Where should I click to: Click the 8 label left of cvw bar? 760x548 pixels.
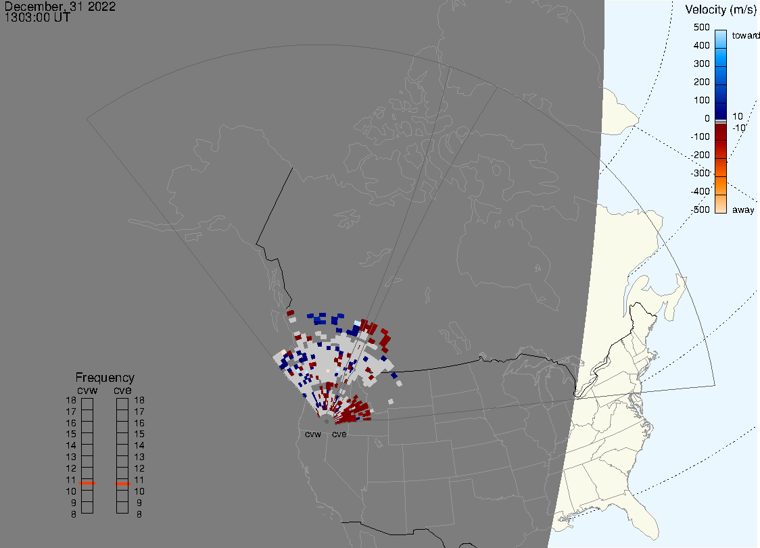click(74, 514)
